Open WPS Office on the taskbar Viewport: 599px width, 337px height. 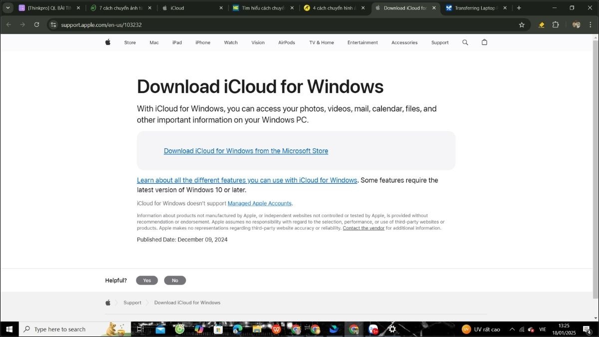tap(277, 329)
